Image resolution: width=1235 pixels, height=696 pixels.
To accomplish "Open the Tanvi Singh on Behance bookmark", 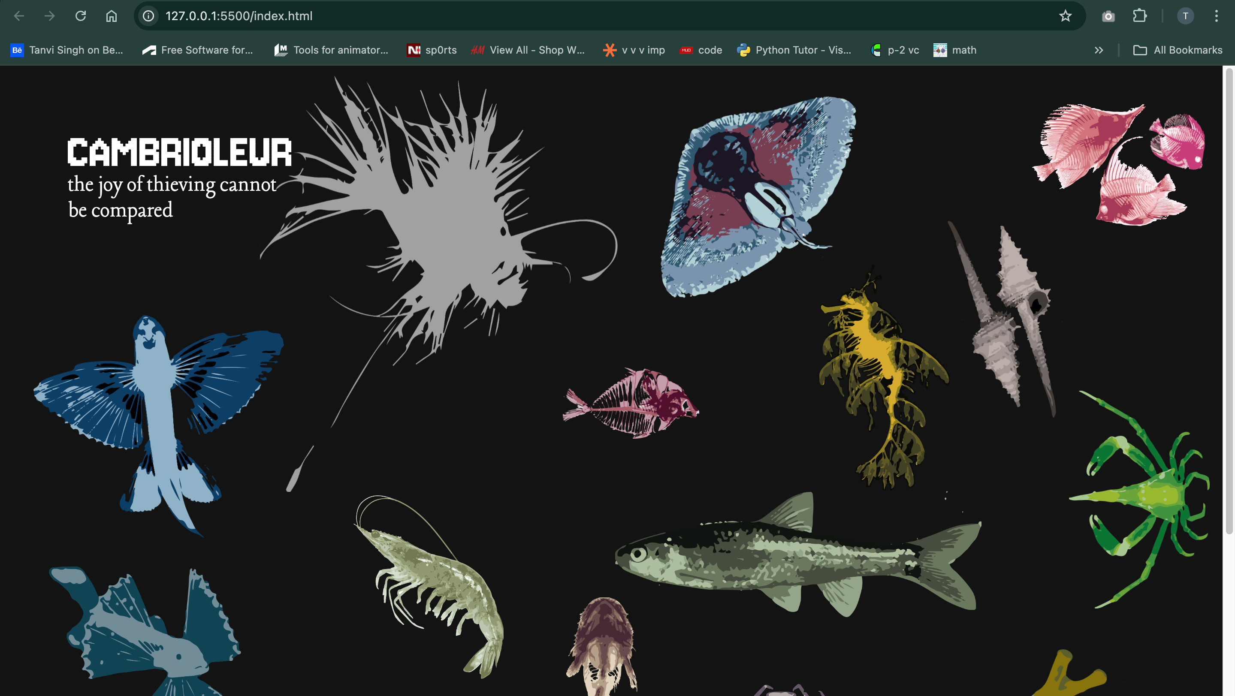I will [66, 50].
